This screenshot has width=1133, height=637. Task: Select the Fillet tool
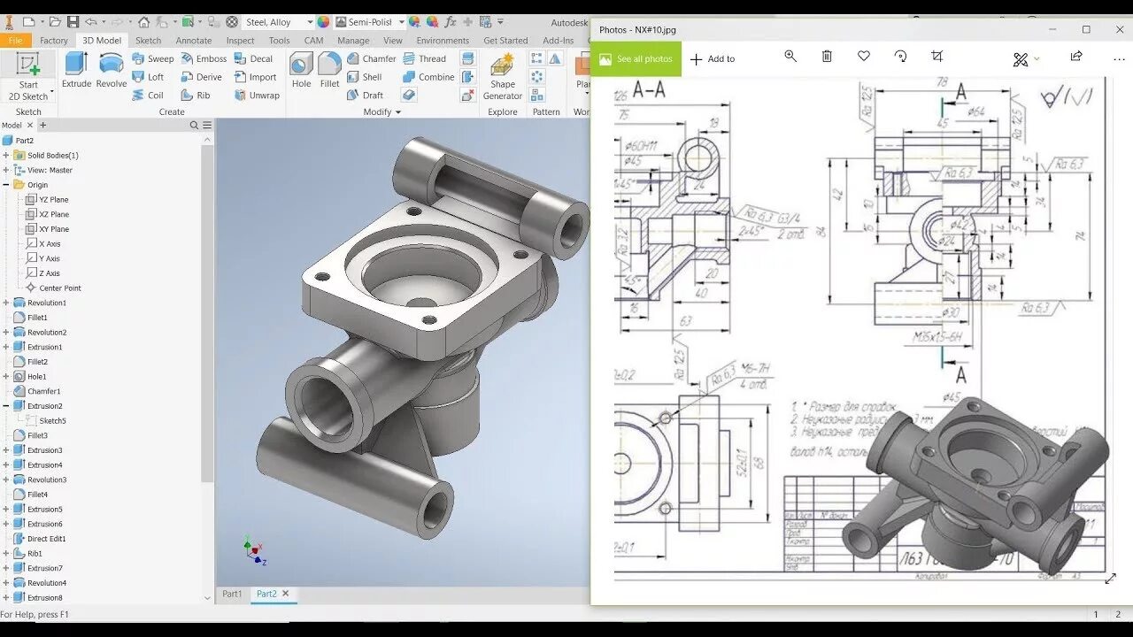tap(329, 70)
